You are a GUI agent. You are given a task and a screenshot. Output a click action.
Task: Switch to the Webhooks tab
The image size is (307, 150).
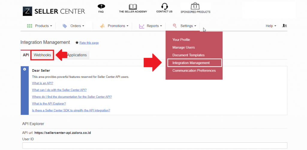[x=42, y=55]
